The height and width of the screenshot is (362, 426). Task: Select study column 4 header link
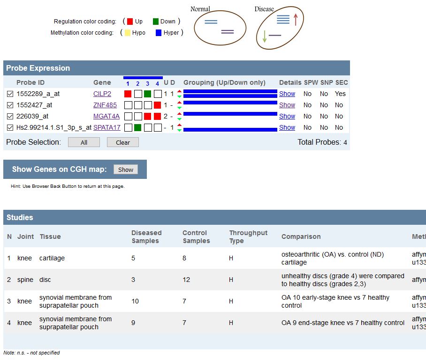point(158,83)
